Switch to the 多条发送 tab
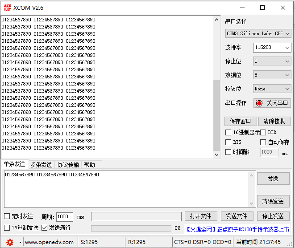The width and height of the screenshot is (295, 248). (x=41, y=165)
